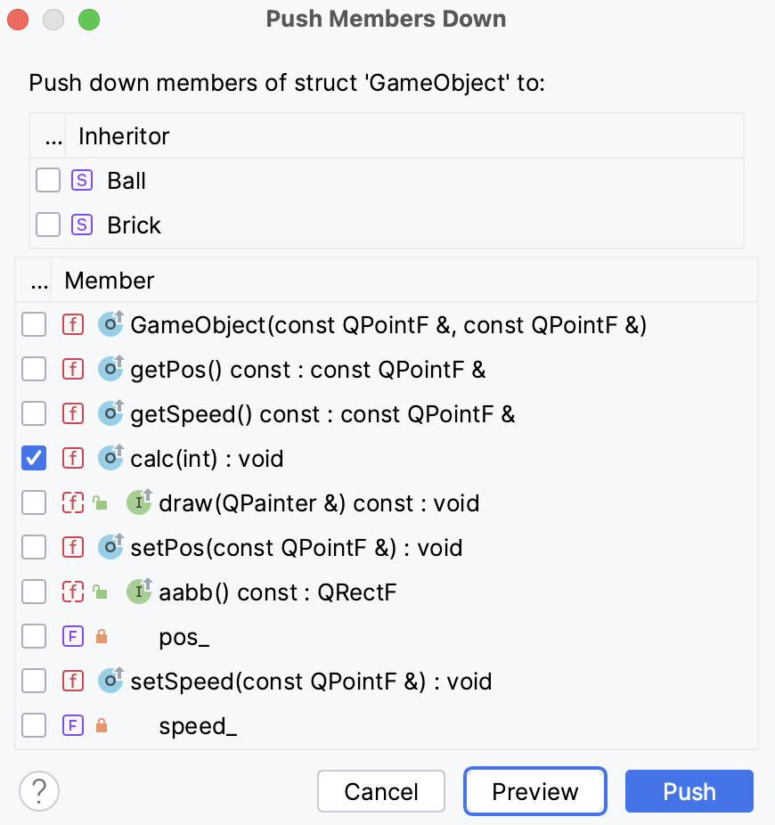Image resolution: width=775 pixels, height=825 pixels.
Task: Click the field icon beside speed_
Action: [73, 725]
